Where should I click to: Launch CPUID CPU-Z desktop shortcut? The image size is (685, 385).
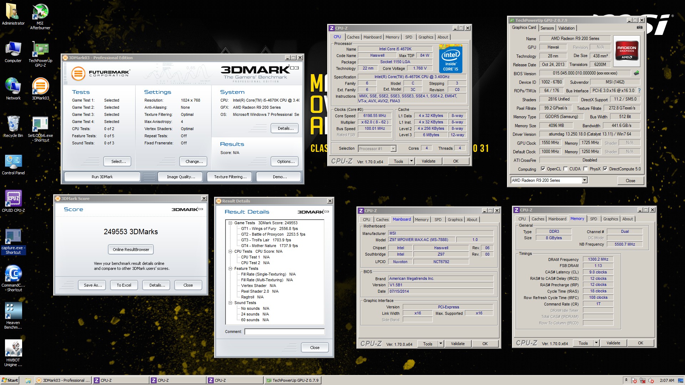coord(13,201)
